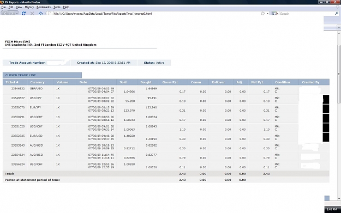Click the Total: row label

9,174
